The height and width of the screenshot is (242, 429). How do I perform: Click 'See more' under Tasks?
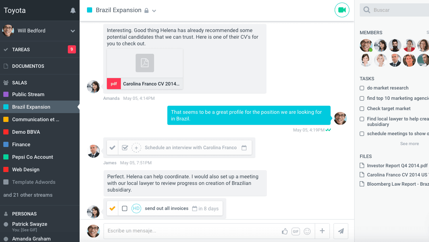click(x=409, y=144)
